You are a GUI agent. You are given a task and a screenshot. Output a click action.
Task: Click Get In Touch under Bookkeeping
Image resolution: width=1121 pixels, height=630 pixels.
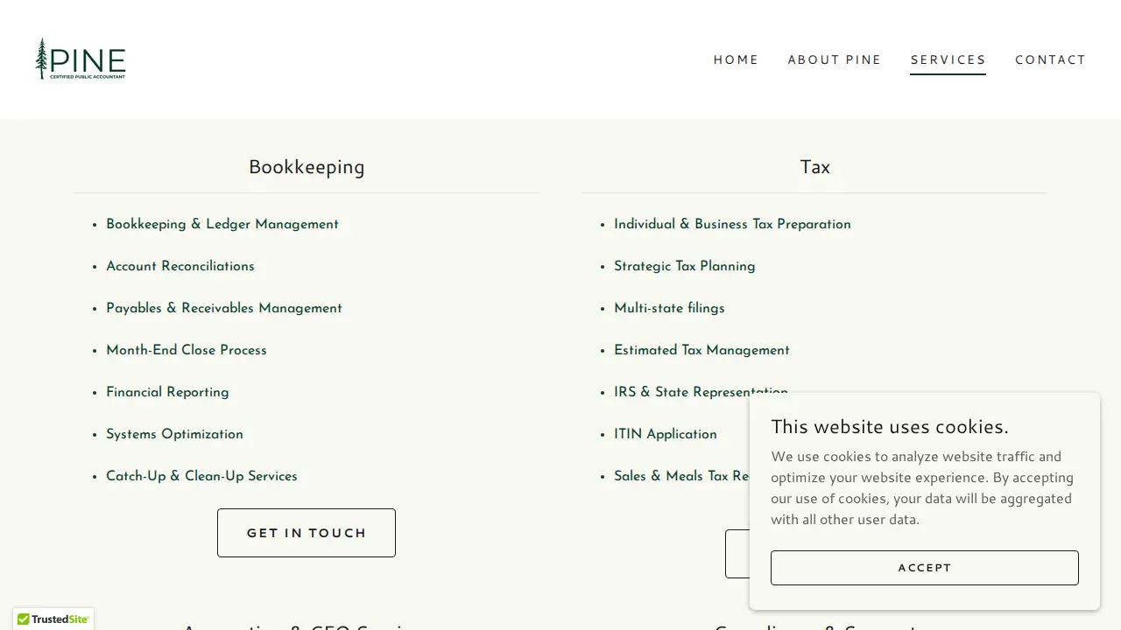307,533
